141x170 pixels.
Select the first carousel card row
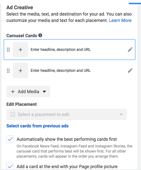pyautogui.click(x=70, y=49)
